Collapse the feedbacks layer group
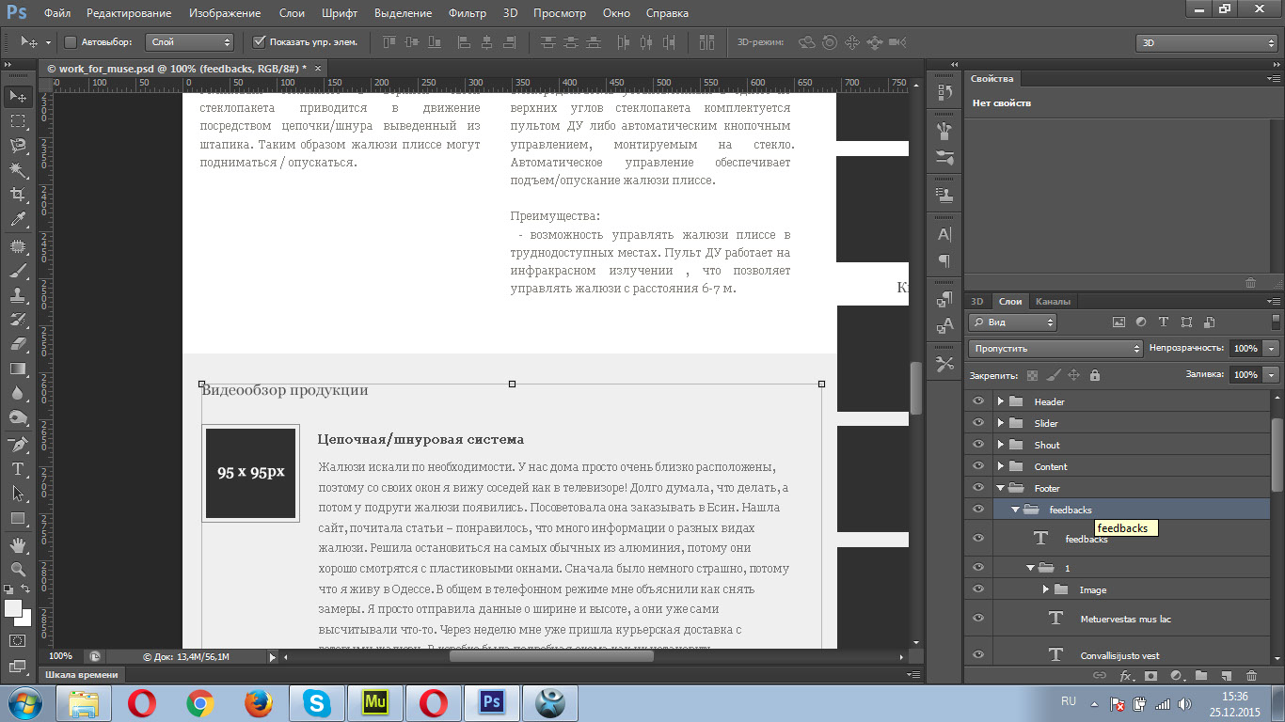Screen dimensions: 1285x722 [1016, 510]
